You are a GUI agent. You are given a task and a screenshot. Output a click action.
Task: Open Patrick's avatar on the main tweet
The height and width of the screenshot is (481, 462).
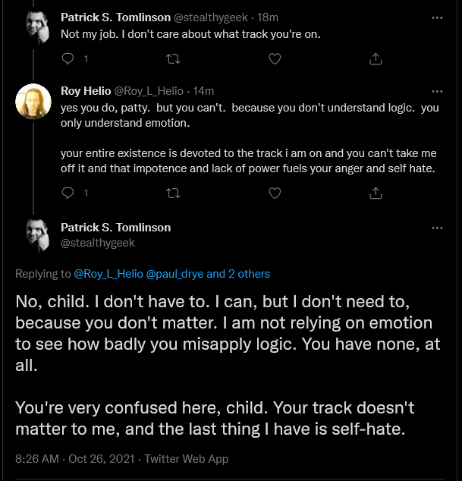(x=37, y=236)
